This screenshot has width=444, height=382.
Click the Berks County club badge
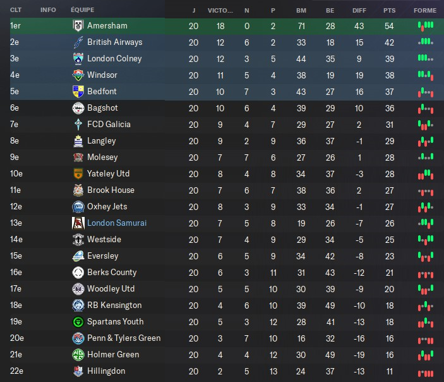(78, 273)
